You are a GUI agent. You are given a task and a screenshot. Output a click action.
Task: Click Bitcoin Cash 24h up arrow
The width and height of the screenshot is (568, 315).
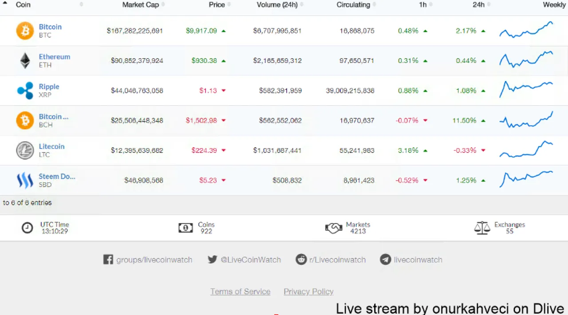click(x=483, y=120)
